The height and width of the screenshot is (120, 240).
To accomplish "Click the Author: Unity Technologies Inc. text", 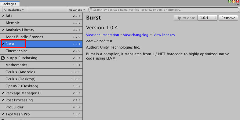I will click(113, 47).
